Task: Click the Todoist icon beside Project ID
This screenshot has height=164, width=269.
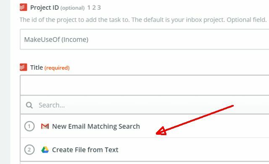Action: [24, 8]
